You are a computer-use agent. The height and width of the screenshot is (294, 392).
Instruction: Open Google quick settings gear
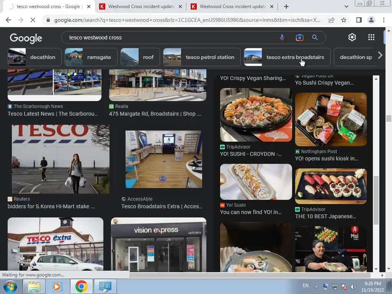[352, 37]
